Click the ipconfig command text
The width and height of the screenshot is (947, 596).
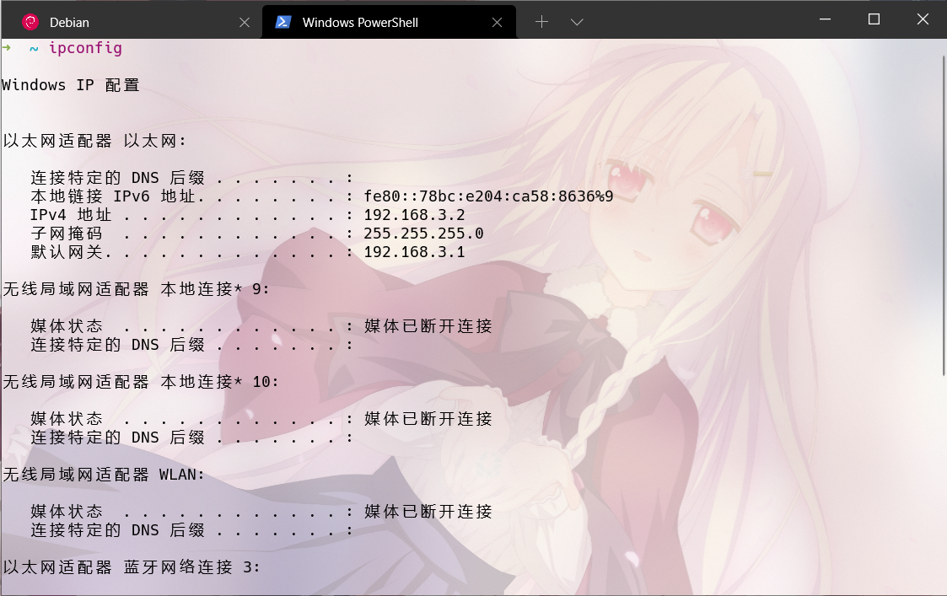pyautogui.click(x=85, y=48)
